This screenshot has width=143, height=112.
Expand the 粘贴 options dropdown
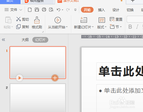12,27
